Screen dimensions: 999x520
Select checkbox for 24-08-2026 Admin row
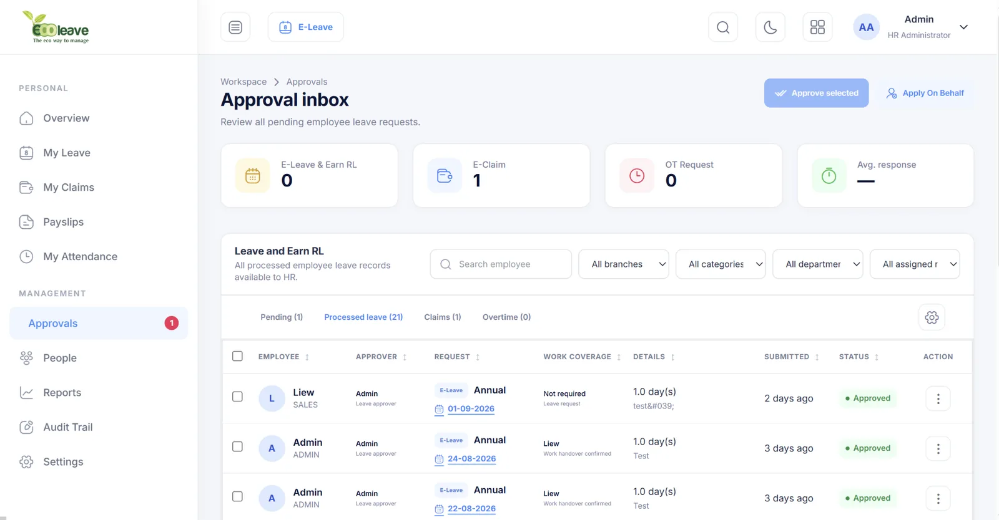(237, 446)
